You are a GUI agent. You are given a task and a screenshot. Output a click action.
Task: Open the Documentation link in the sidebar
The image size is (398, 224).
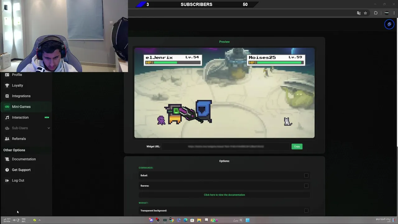pyautogui.click(x=24, y=159)
